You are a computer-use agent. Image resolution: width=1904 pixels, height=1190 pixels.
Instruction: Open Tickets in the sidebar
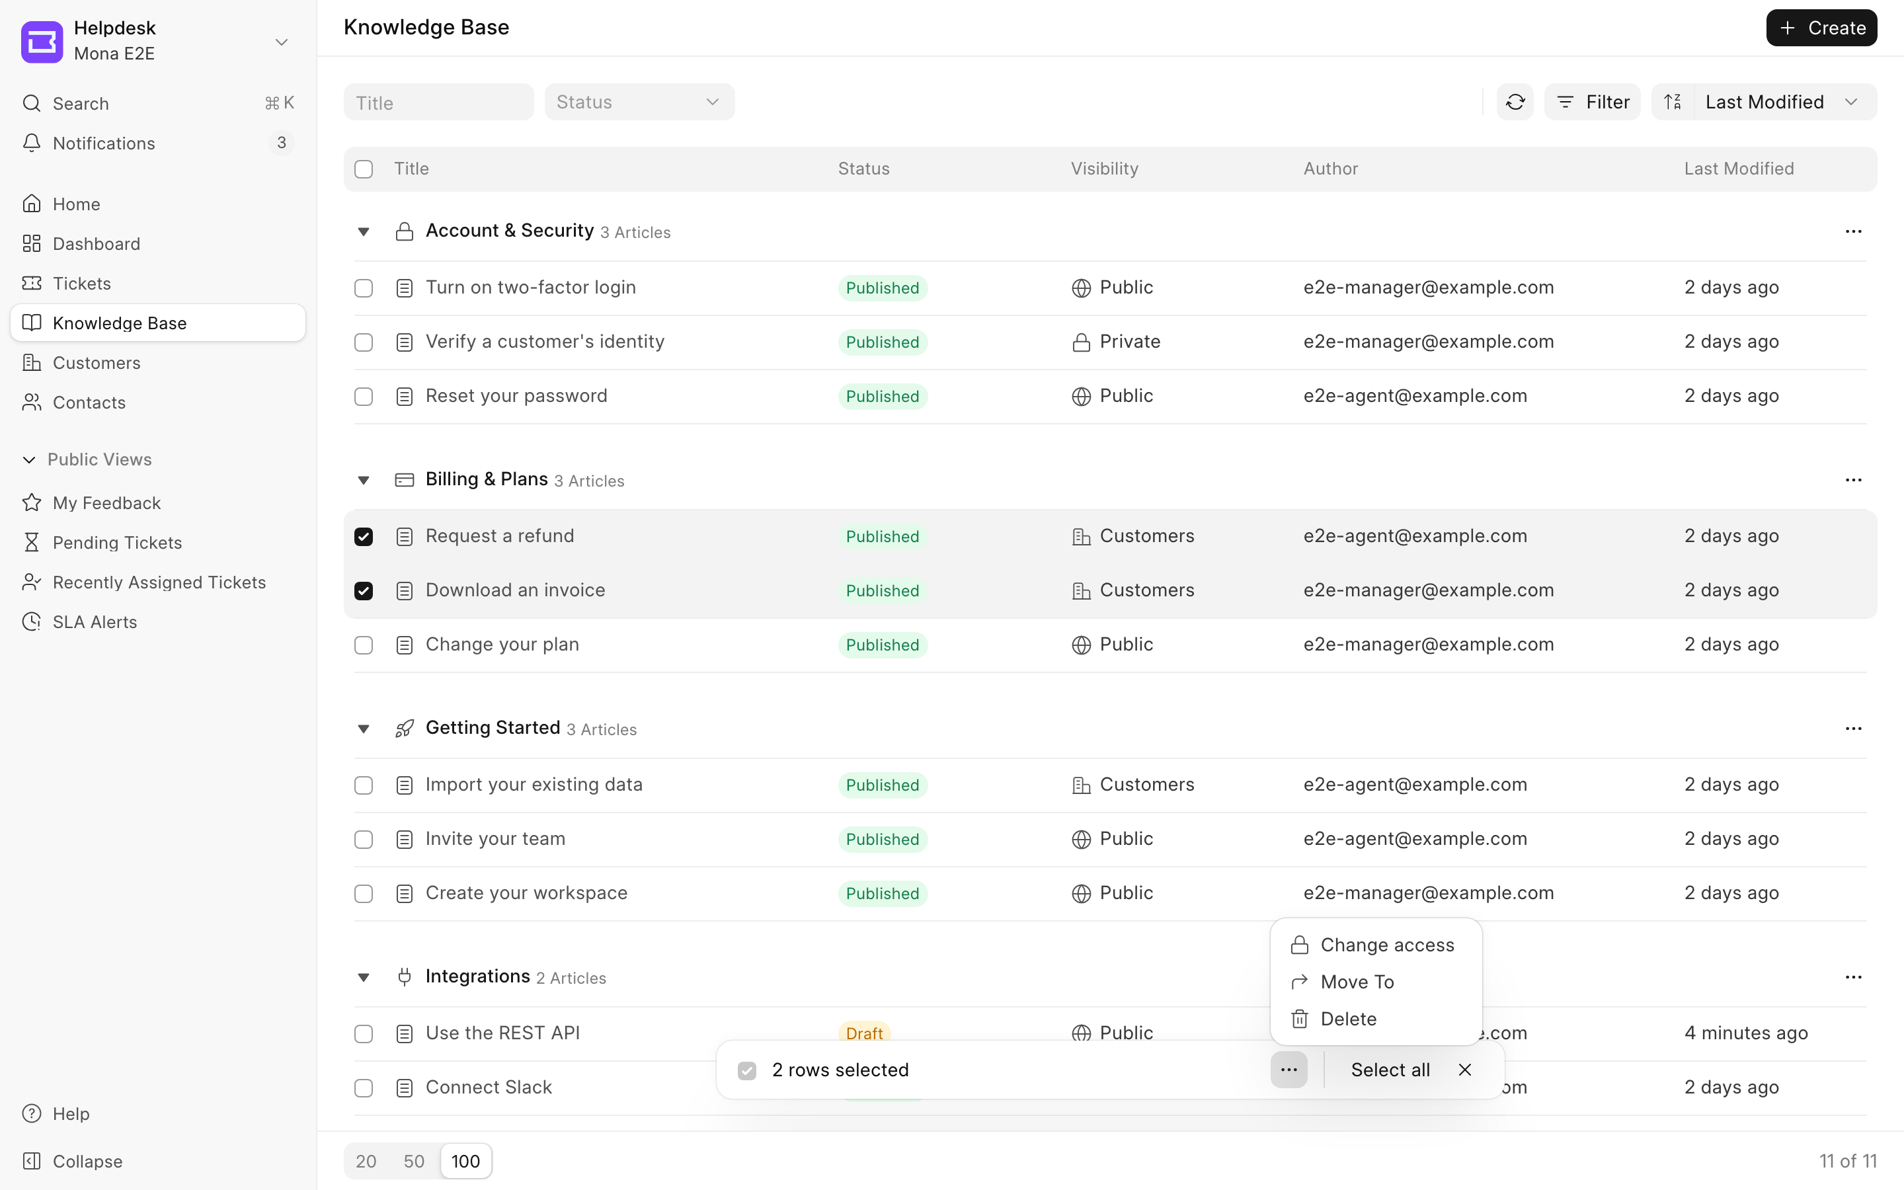tap(157, 284)
